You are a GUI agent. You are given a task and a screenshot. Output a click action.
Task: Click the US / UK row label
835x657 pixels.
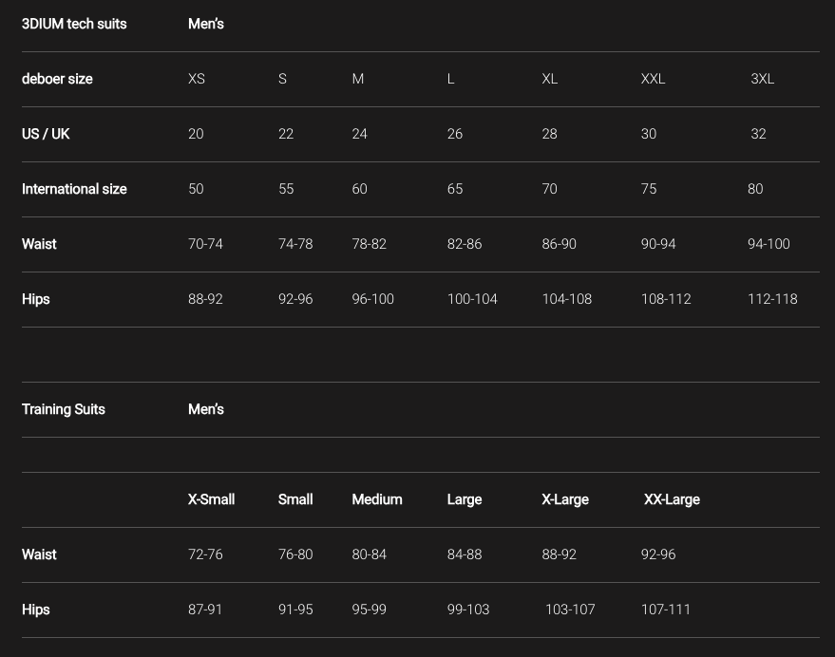[46, 134]
